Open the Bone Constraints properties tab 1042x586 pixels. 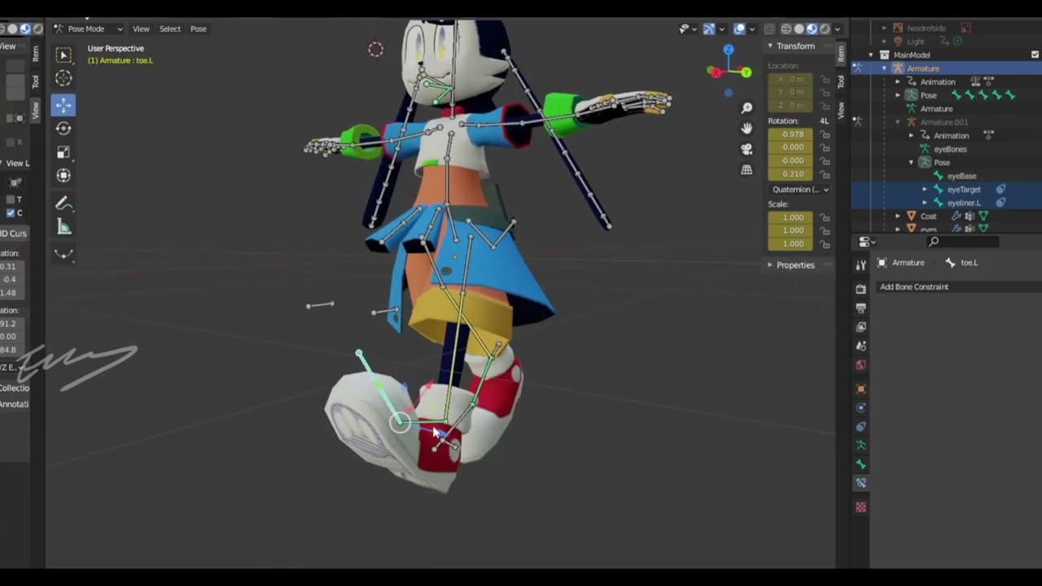coord(860,483)
